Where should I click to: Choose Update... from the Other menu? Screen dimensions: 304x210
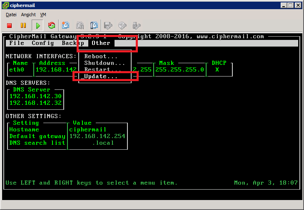101,77
